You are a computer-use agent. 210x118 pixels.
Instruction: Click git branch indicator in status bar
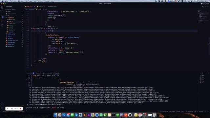click(4, 111)
